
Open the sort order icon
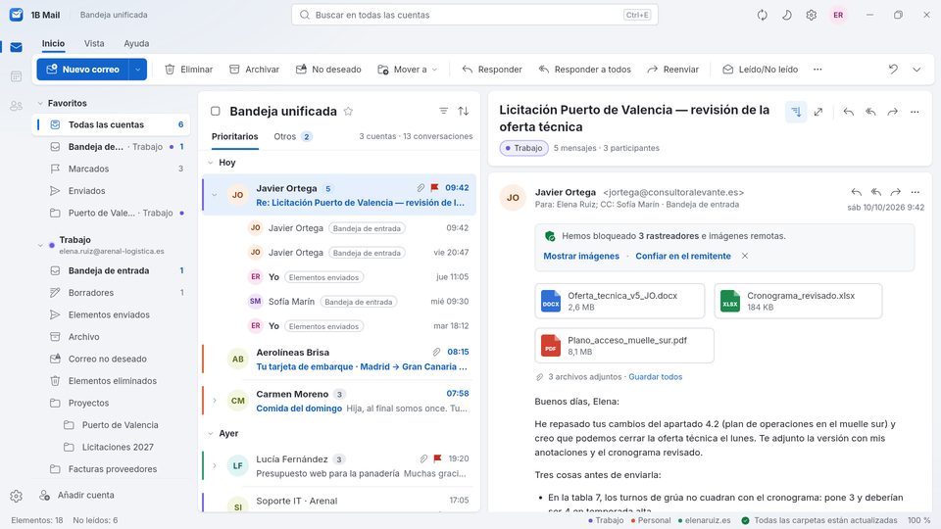click(464, 111)
